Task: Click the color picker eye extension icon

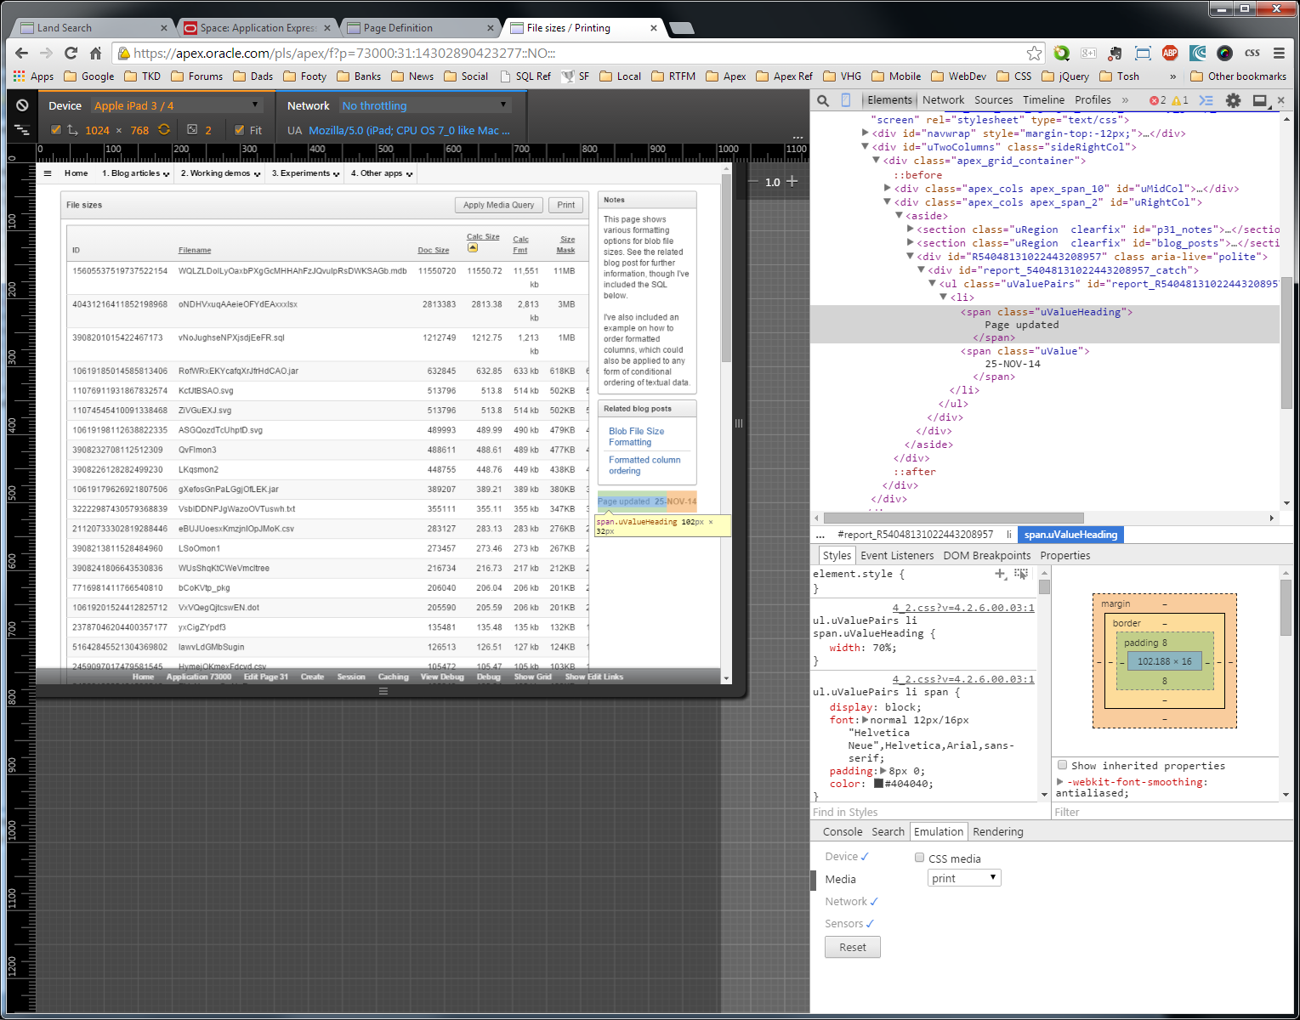Action: point(1224,53)
